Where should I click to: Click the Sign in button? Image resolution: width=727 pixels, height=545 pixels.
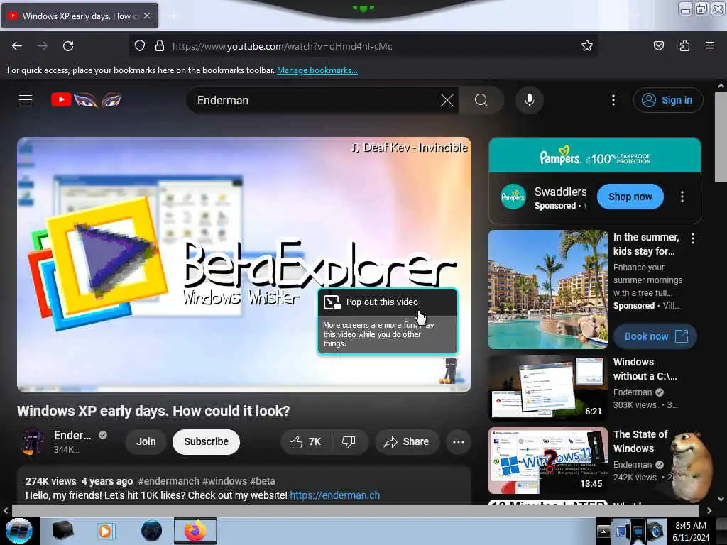pyautogui.click(x=667, y=100)
